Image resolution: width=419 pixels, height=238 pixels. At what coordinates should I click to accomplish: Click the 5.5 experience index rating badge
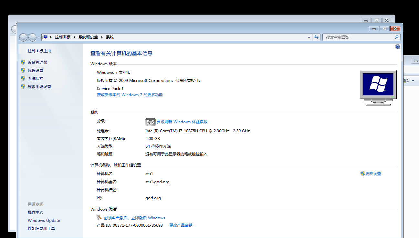pos(151,122)
